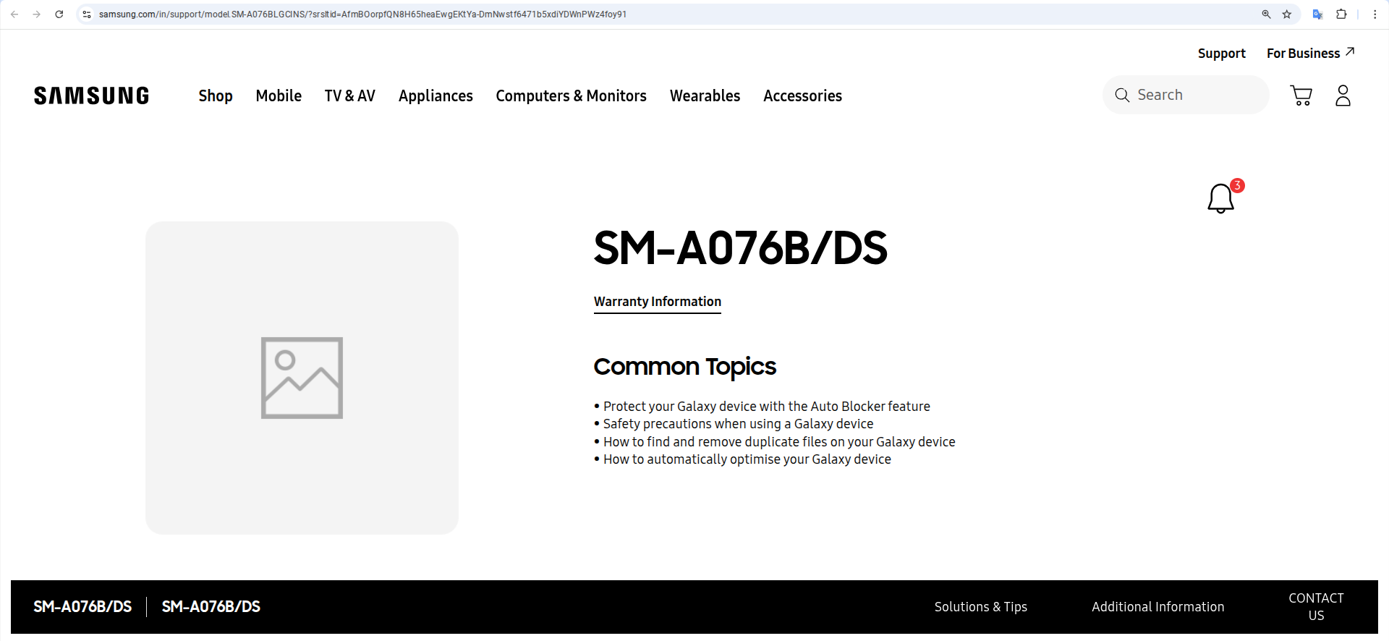Screen dimensions: 1389x641
Task: Click the Common Topics heading
Action: click(x=684, y=368)
